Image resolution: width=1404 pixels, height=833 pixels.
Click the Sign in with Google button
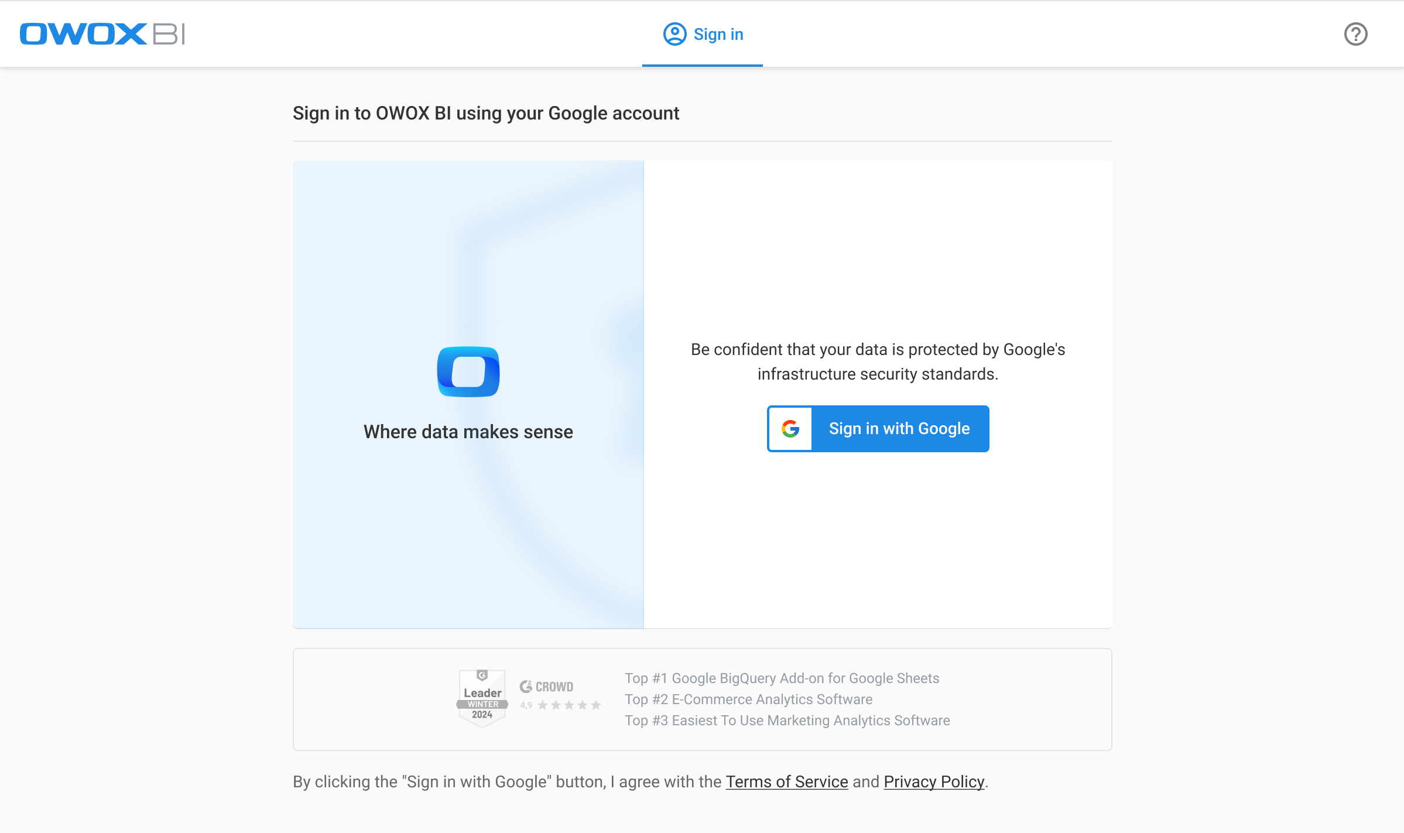click(878, 429)
